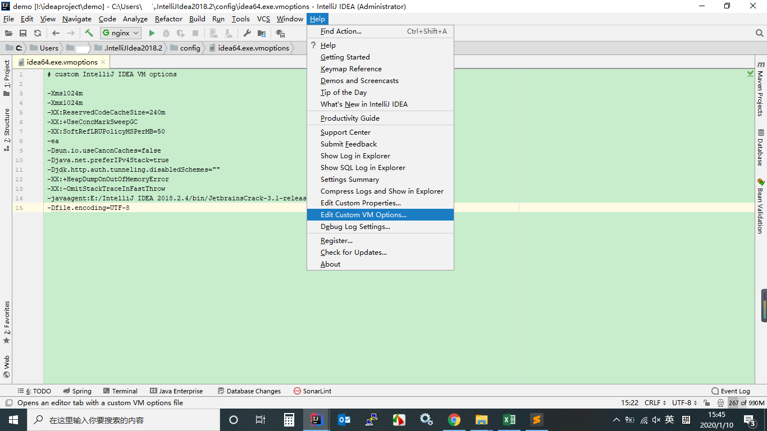Open Excel from the Windows taskbar
The width and height of the screenshot is (767, 431).
509,420
